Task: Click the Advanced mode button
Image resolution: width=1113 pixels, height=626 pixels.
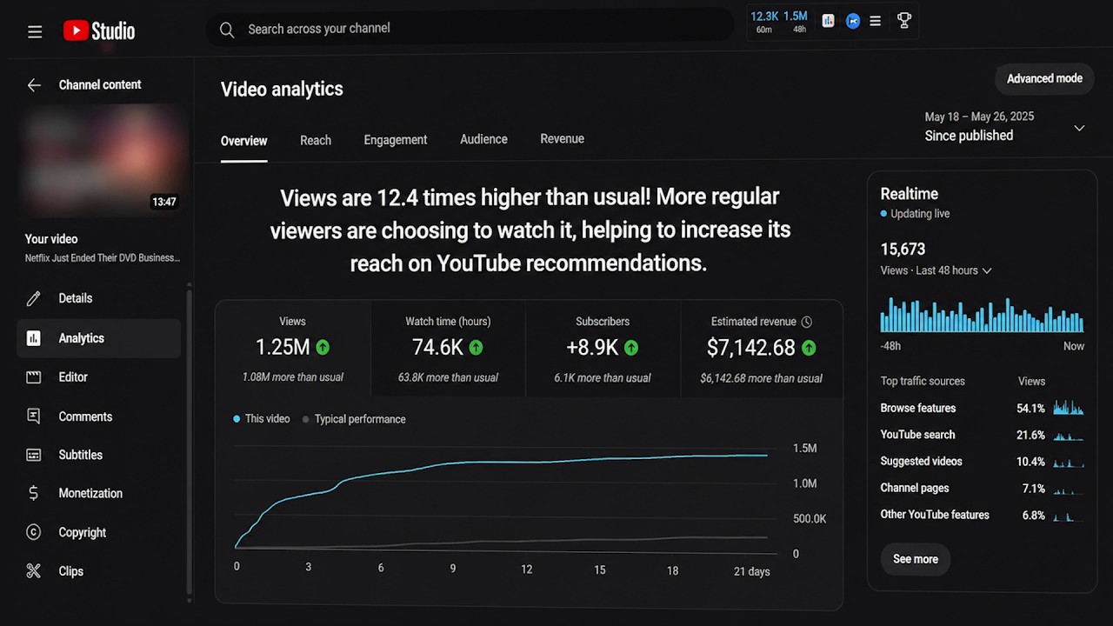Action: click(1044, 78)
